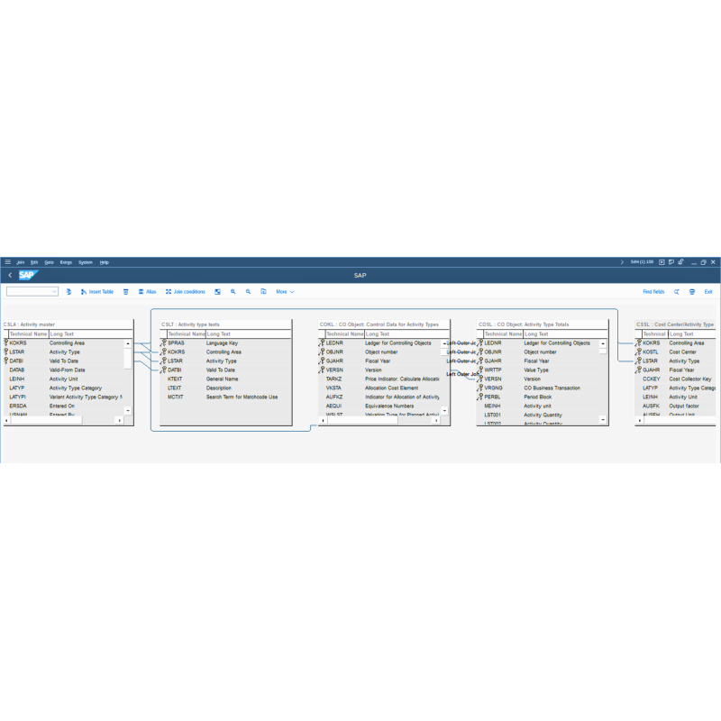Click the key icon beside SPRAS in CSLT
This screenshot has height=721, width=721.
(166, 342)
